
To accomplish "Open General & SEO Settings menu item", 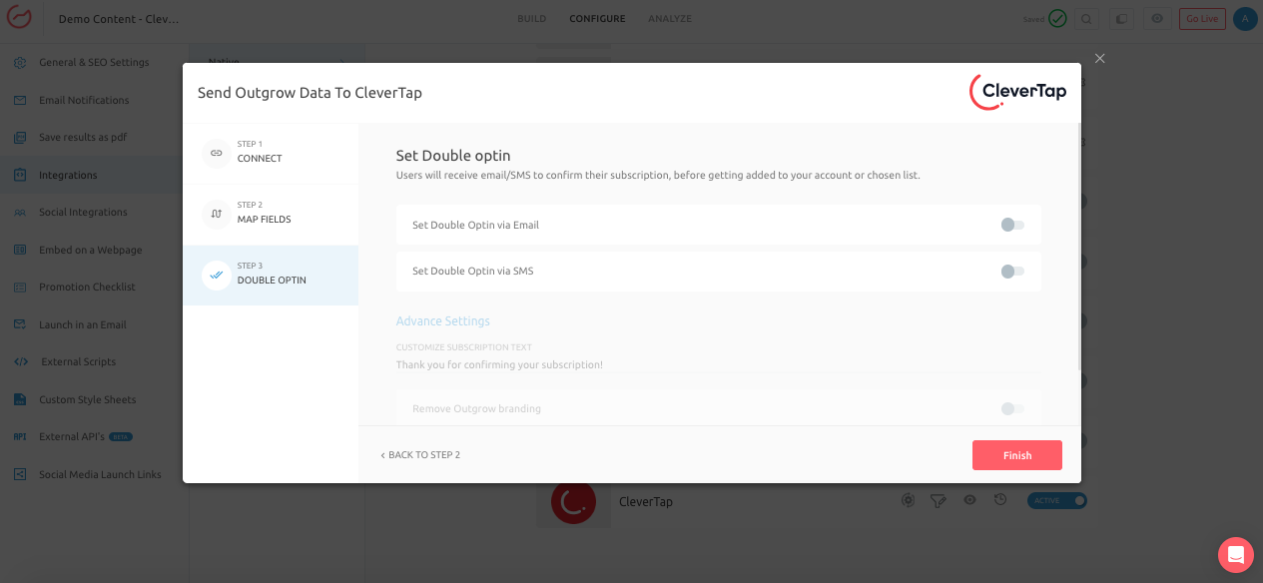I will point(94,62).
